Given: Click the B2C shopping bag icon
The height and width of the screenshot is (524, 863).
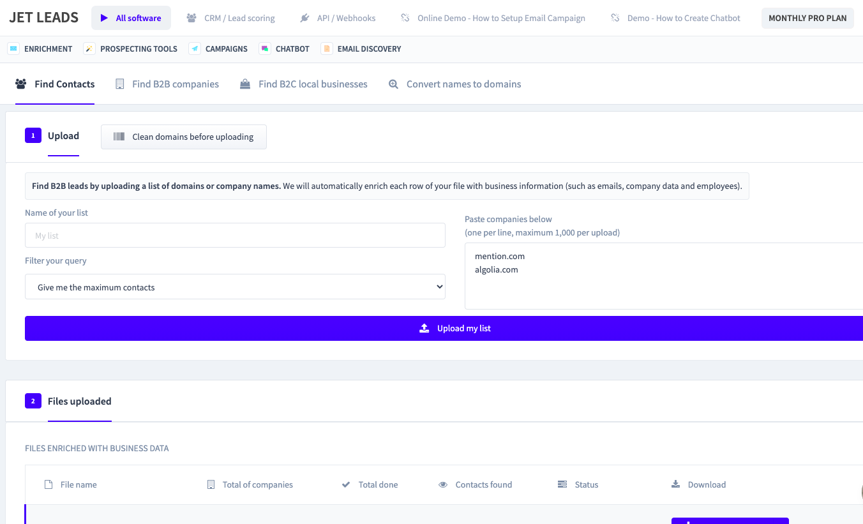Looking at the screenshot, I should (x=245, y=84).
